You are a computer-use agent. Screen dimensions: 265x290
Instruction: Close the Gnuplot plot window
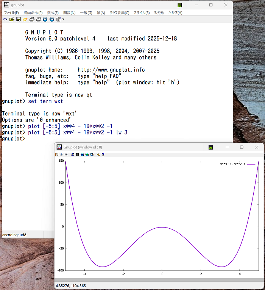click(257, 147)
